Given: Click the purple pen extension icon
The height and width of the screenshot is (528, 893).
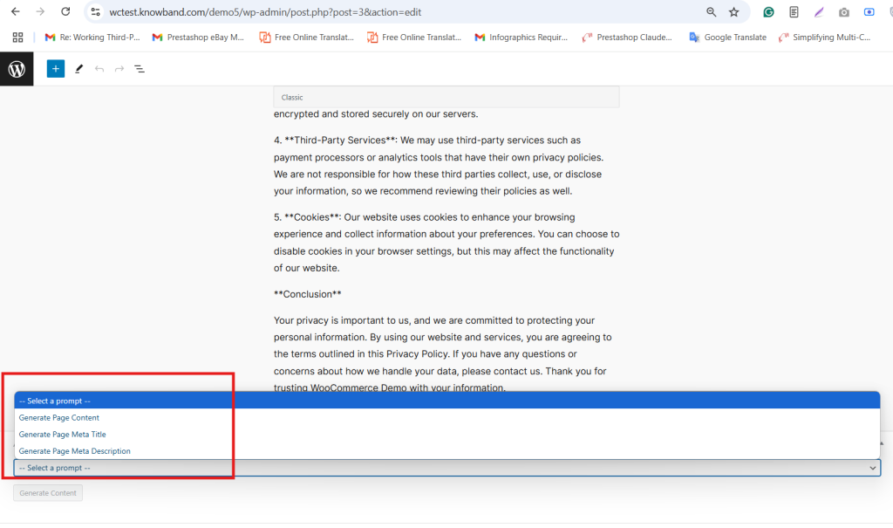Looking at the screenshot, I should [818, 12].
